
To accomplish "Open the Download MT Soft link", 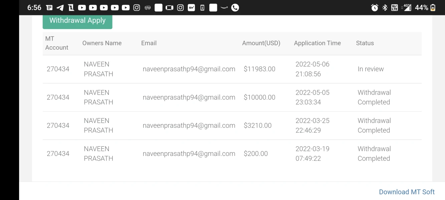I will point(407,192).
